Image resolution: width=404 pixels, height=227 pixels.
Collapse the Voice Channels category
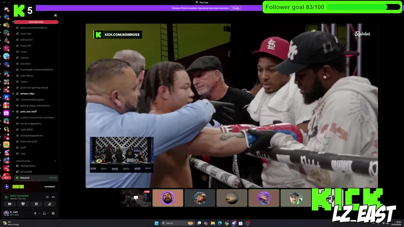(24, 161)
